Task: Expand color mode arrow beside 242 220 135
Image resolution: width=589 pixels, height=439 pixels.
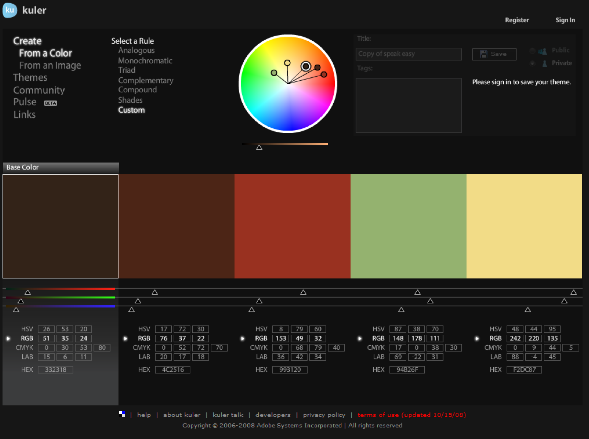Action: [x=477, y=339]
